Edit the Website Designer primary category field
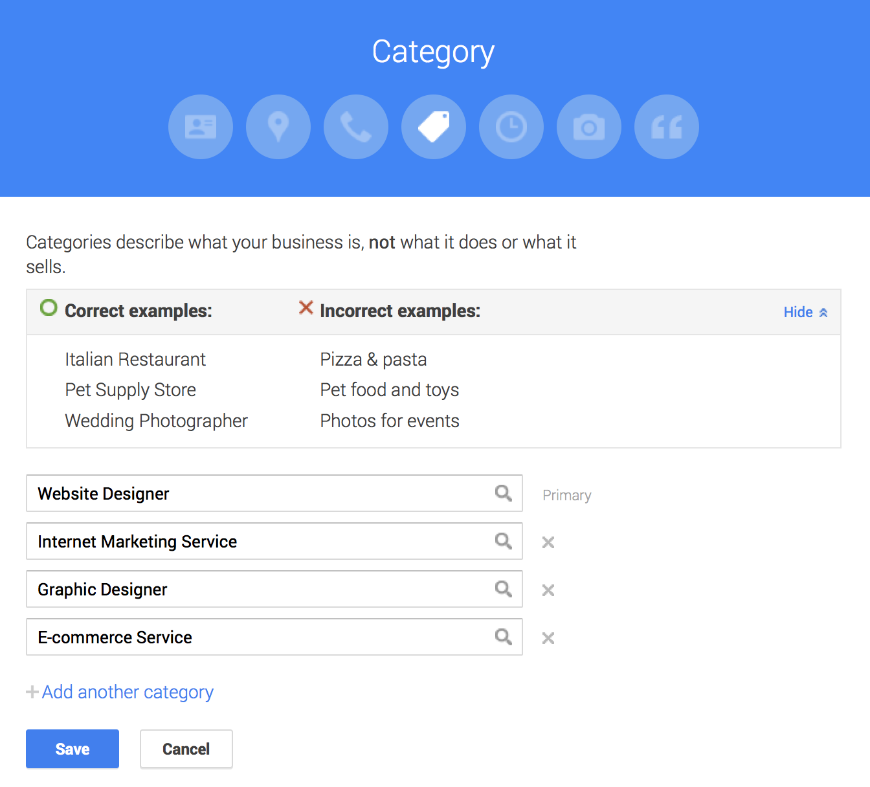The width and height of the screenshot is (870, 787). 274,493
